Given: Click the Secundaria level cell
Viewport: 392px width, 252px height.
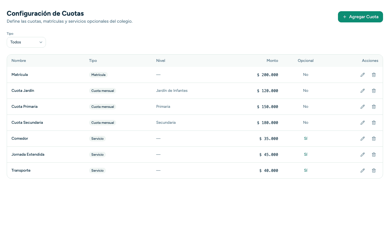Looking at the screenshot, I should point(166,123).
